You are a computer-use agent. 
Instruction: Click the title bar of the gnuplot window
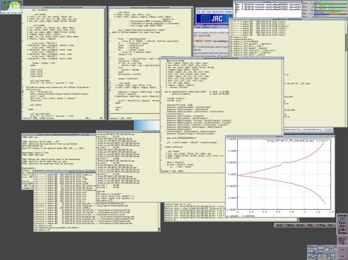(279, 137)
